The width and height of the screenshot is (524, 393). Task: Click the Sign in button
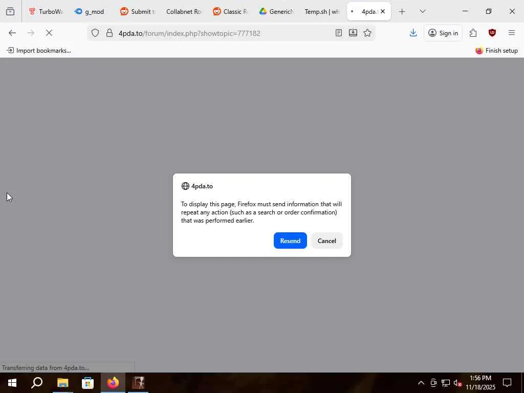(x=443, y=33)
